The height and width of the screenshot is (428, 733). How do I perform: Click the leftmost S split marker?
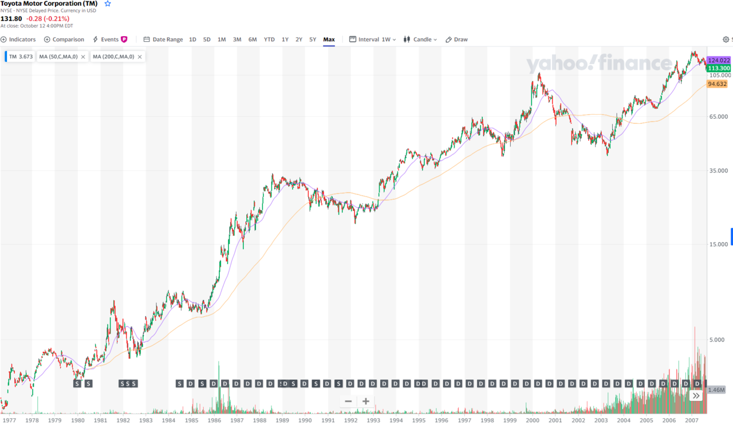coord(77,383)
